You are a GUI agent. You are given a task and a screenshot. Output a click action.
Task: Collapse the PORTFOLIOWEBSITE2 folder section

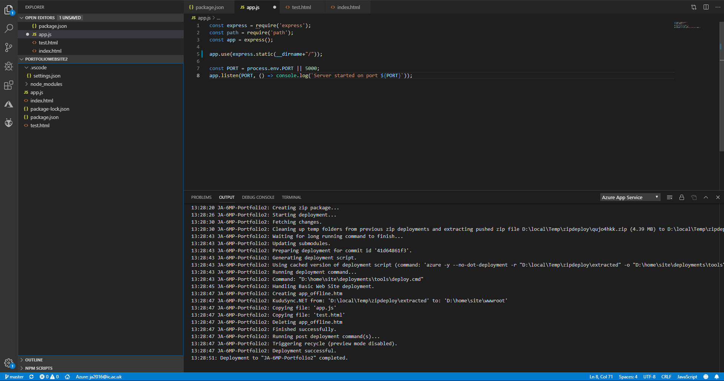[101, 59]
